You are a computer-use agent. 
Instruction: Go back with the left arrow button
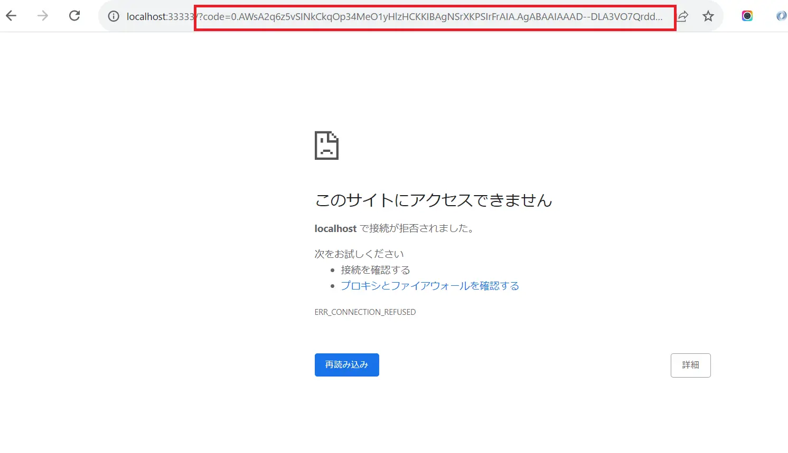point(11,16)
